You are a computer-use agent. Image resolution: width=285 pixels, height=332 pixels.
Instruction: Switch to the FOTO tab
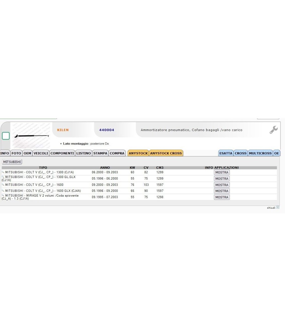[x=16, y=153]
